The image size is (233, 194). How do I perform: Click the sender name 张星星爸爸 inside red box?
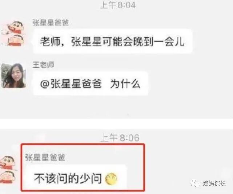point(45,157)
